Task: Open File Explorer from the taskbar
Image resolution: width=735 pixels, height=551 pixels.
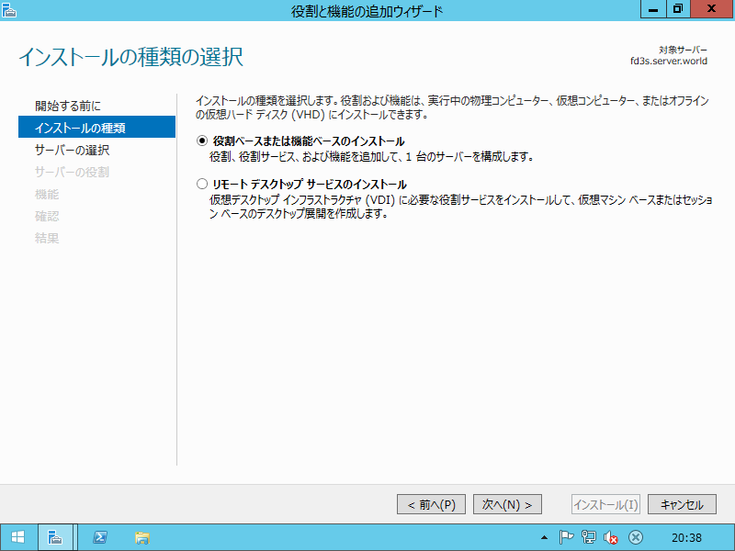Action: [x=142, y=537]
